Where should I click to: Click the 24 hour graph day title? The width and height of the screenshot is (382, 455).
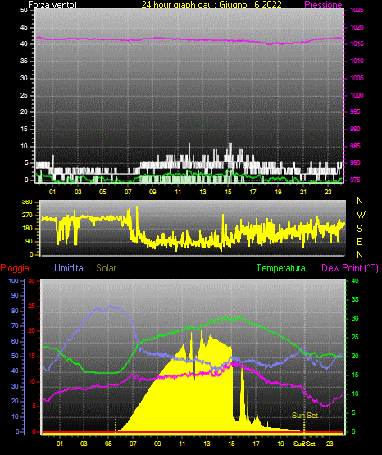pyautogui.click(x=211, y=5)
